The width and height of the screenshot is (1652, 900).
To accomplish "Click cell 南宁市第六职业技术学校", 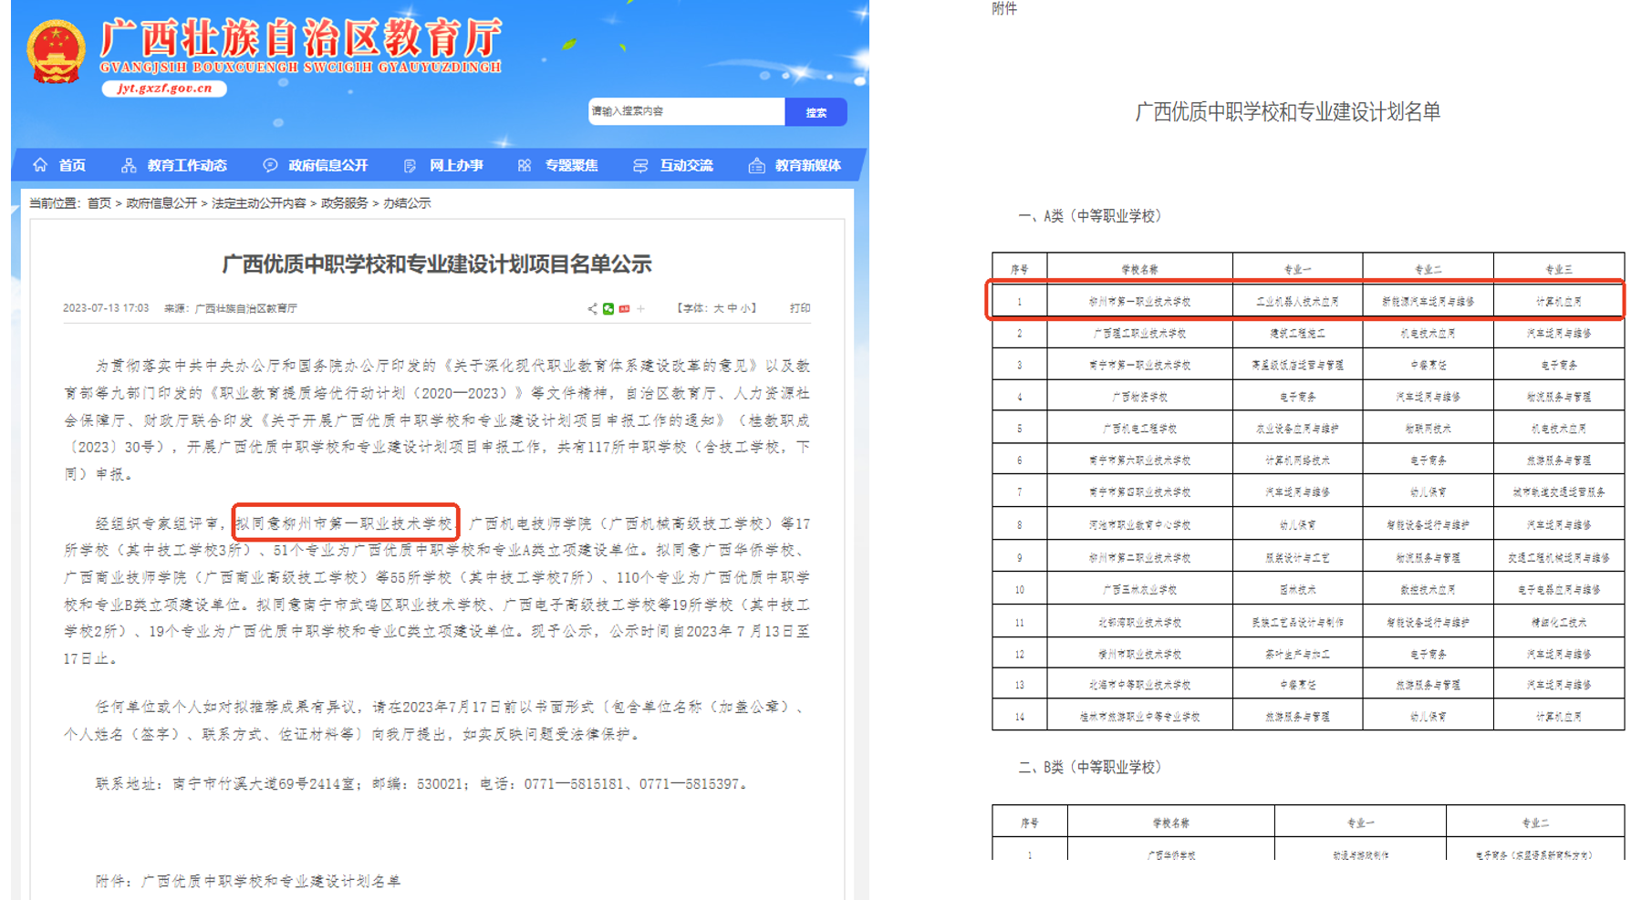I will pos(1139,460).
